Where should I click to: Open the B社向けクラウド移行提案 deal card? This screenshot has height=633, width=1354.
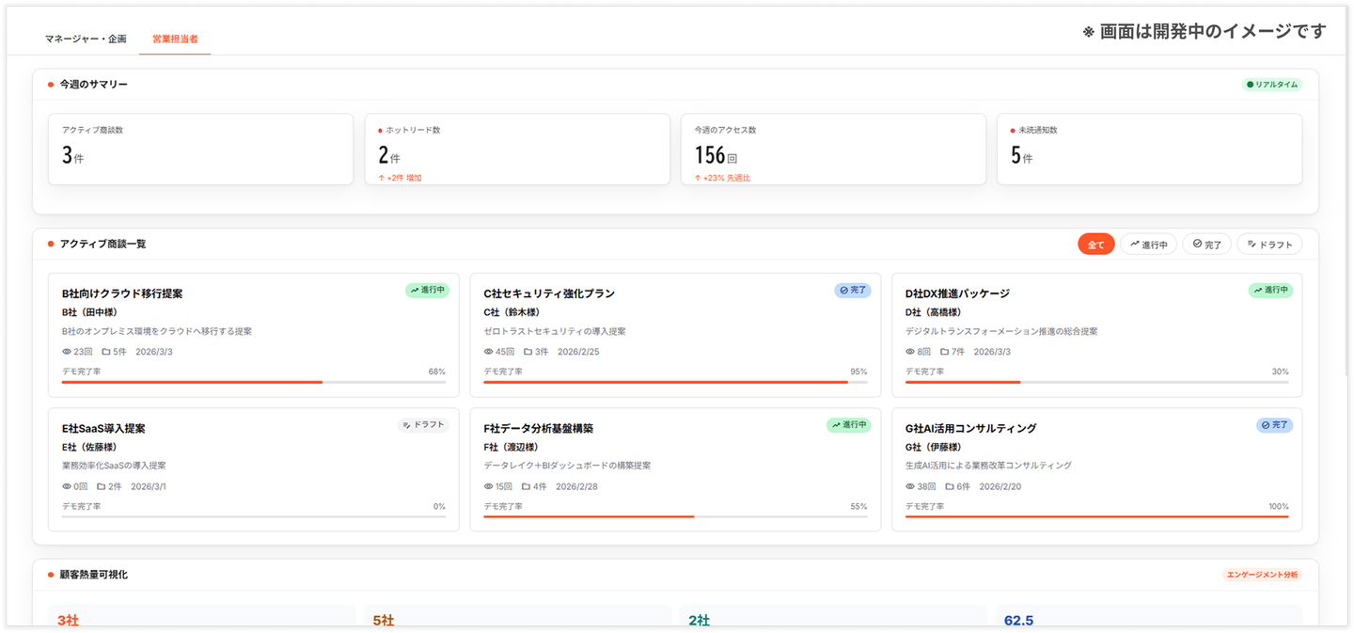(x=253, y=335)
